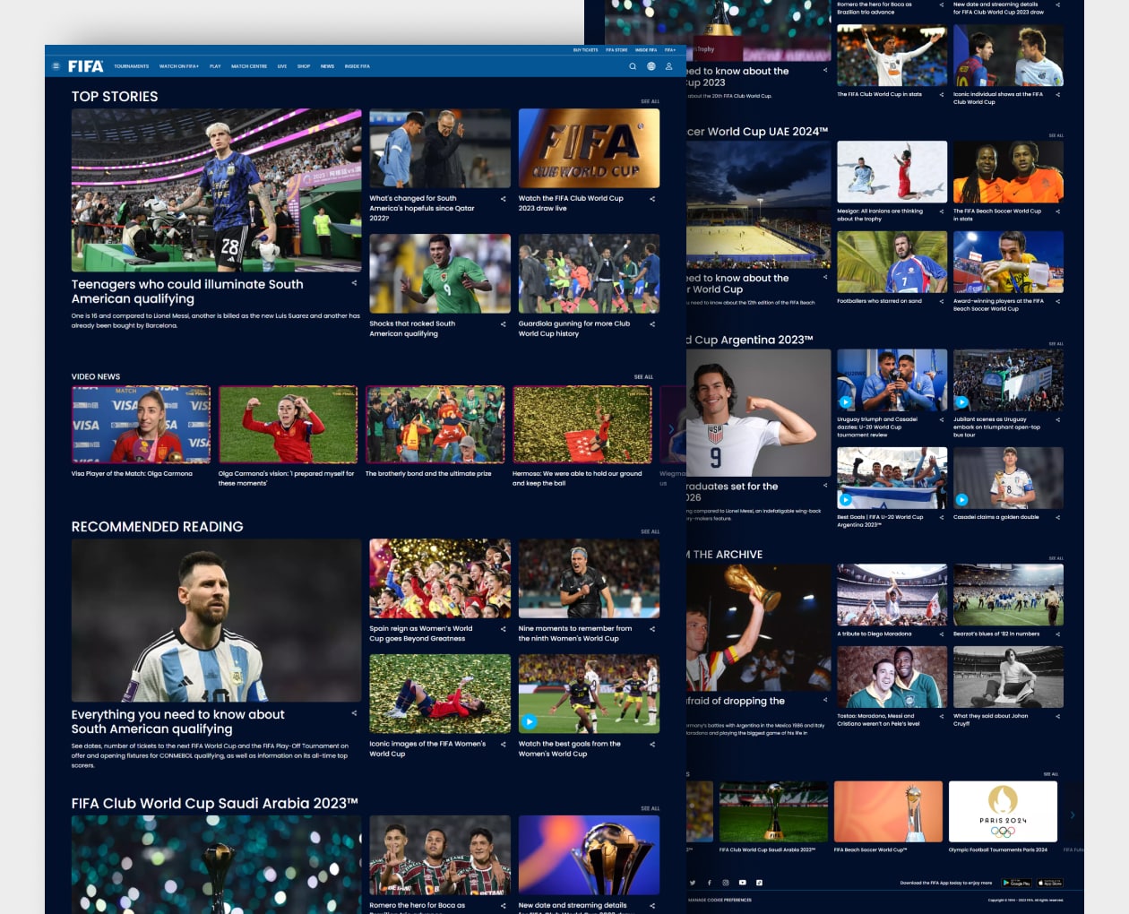Open 'Visa Player of the Match: Olga Carmona' video

coord(142,425)
